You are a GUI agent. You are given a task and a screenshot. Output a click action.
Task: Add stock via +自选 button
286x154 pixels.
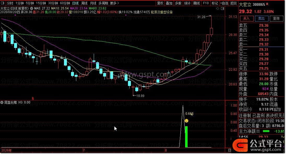tap(224, 3)
